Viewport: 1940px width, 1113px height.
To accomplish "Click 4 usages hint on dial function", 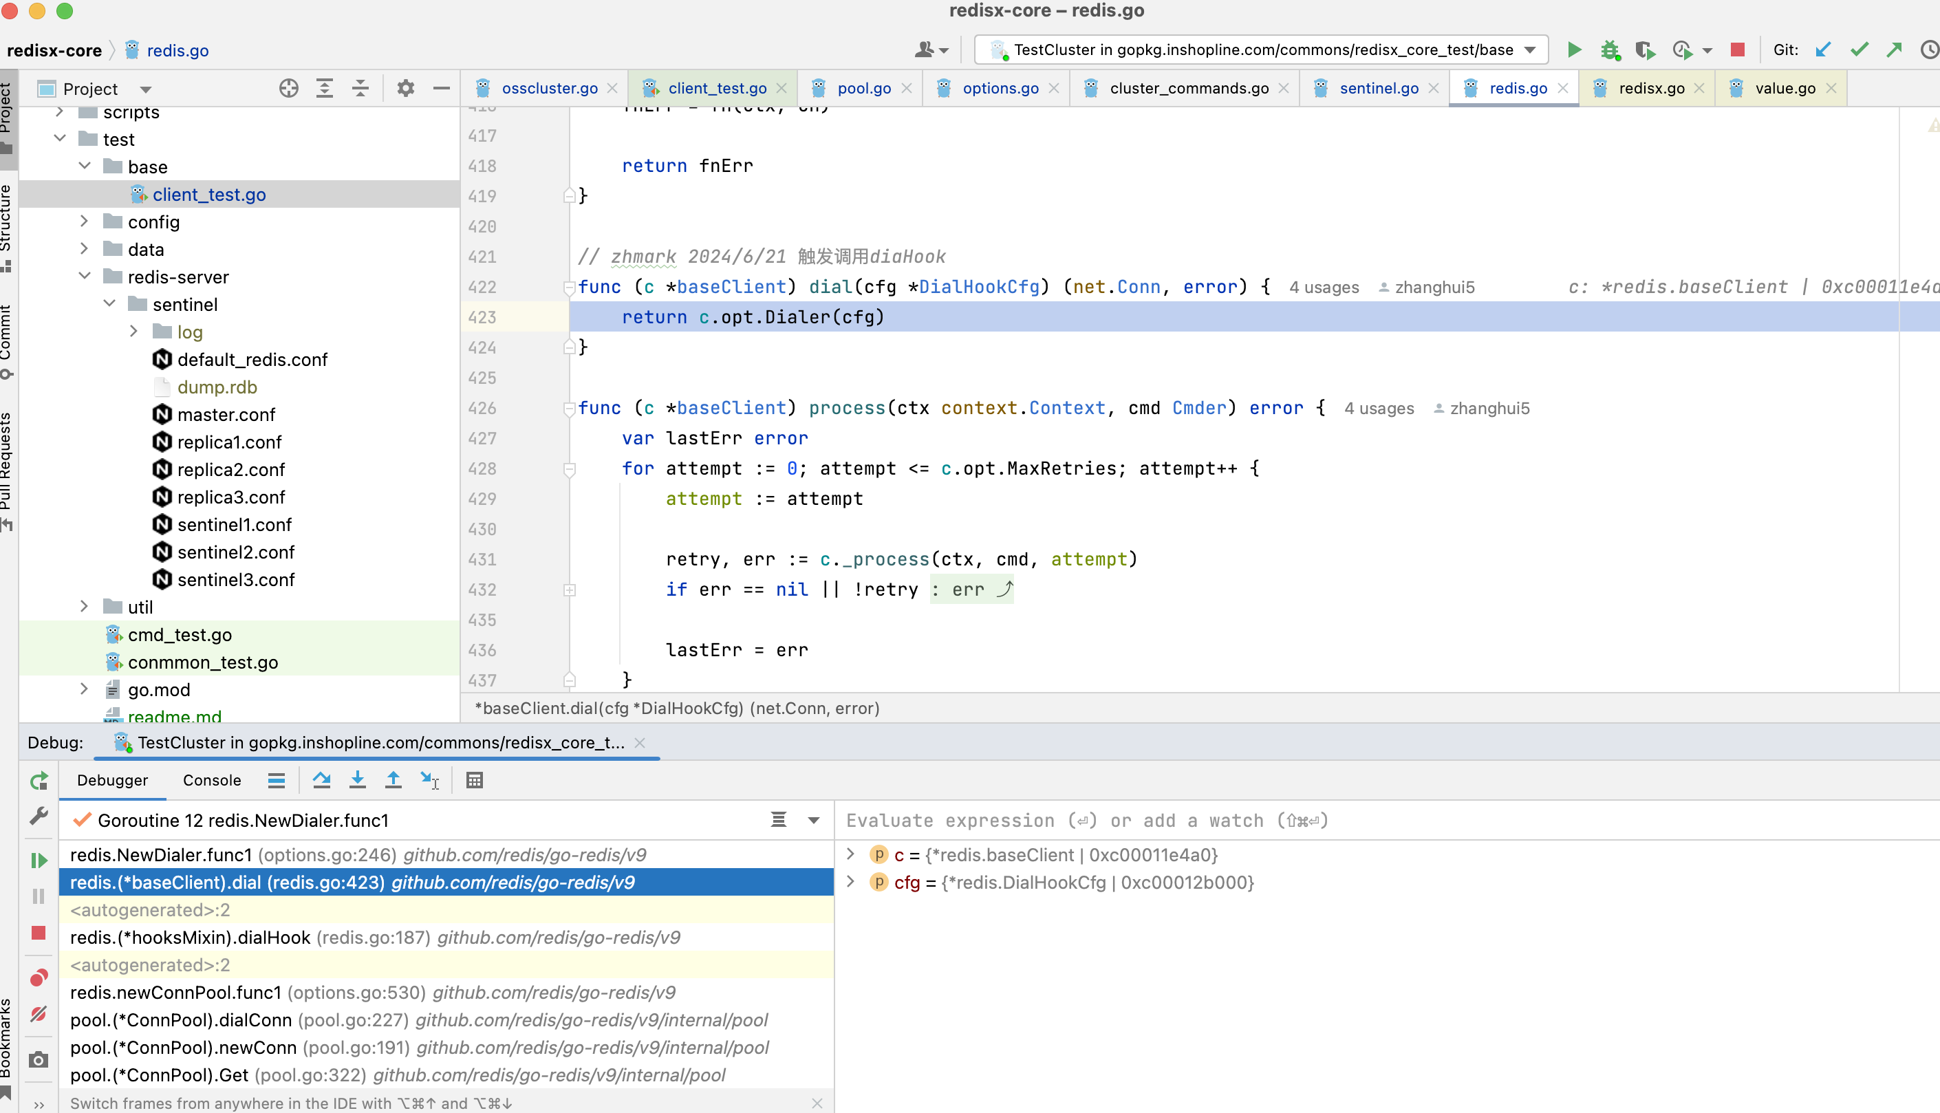I will pos(1324,288).
